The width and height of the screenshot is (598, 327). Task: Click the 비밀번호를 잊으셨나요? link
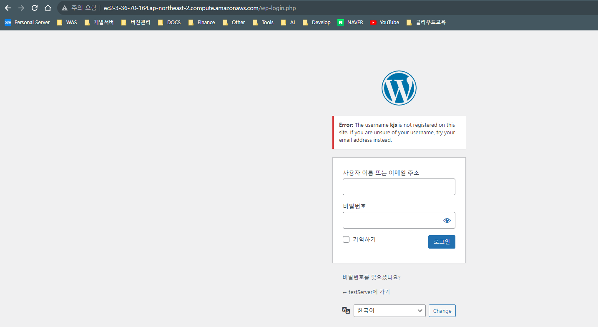pyautogui.click(x=371, y=277)
